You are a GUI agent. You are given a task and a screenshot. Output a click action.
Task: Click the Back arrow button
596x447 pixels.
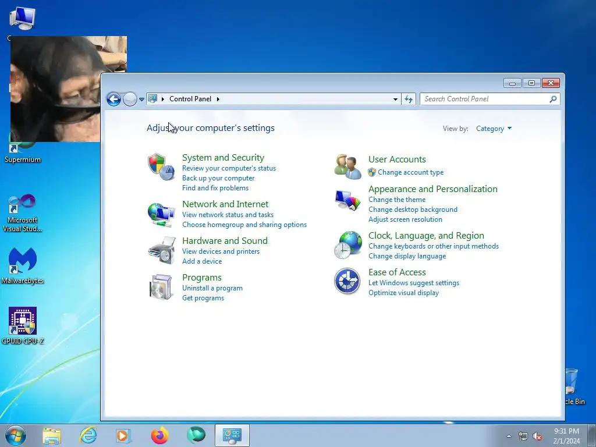point(113,99)
